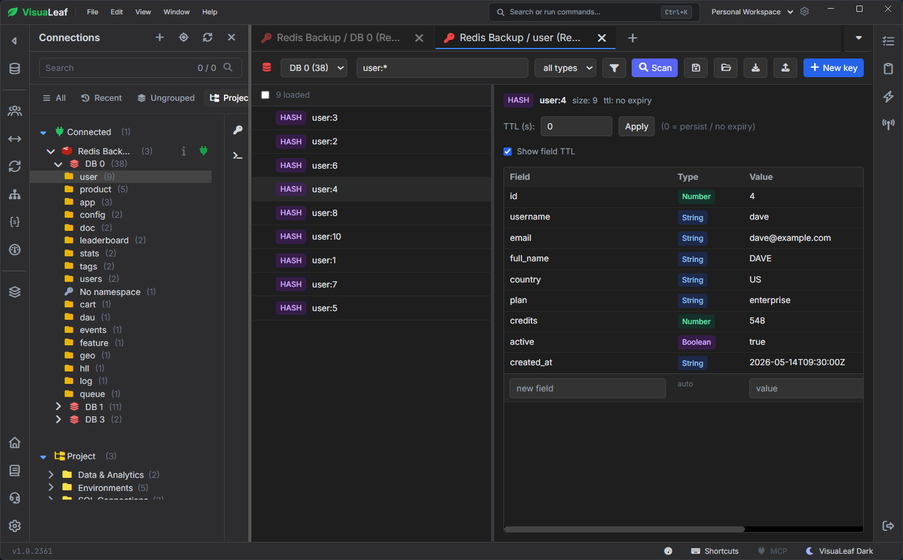Collapse the Connected group
The image size is (903, 560).
click(x=43, y=133)
